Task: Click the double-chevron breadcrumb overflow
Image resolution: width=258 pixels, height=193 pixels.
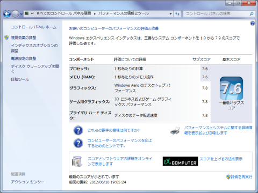Action: (x=32, y=13)
